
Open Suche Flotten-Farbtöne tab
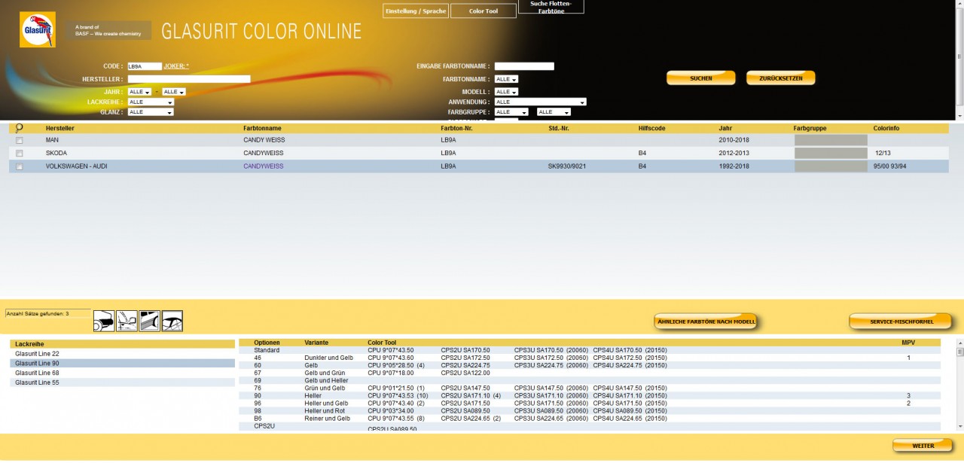(551, 7)
